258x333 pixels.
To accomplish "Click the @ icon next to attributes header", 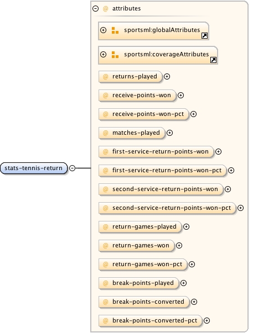I will pos(105,8).
